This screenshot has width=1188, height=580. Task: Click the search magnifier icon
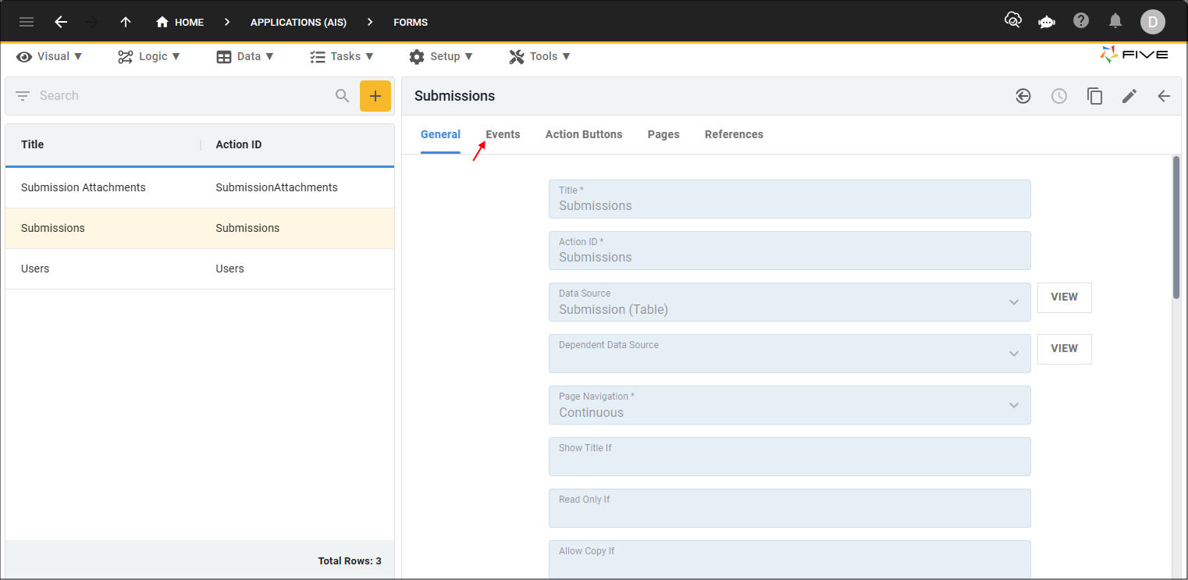coord(342,96)
